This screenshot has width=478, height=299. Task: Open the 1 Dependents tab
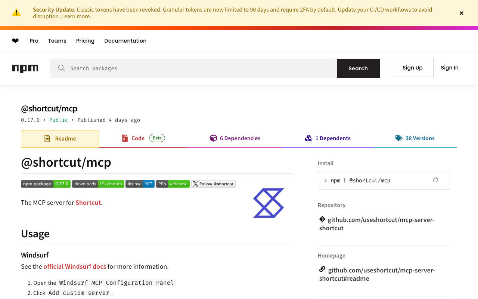point(328,138)
